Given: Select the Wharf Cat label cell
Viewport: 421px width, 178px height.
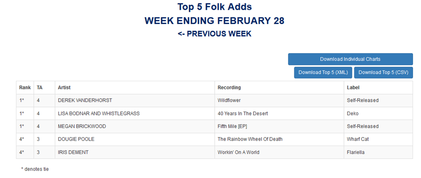Looking at the screenshot, I should 378,139.
